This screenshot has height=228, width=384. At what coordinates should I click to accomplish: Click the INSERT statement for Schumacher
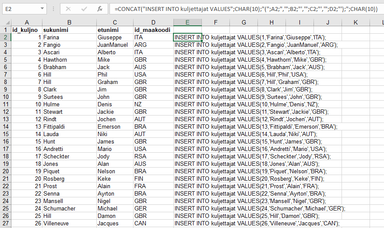tap(260, 208)
